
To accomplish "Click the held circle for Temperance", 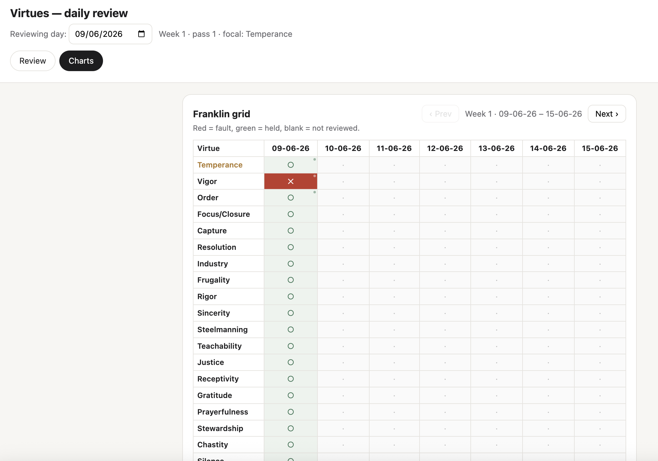I will 291,165.
